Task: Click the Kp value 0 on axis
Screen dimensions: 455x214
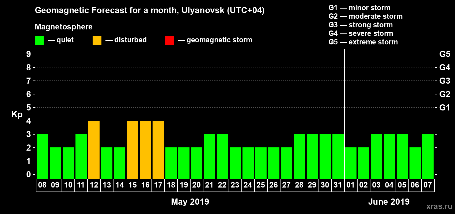Action: pos(29,174)
